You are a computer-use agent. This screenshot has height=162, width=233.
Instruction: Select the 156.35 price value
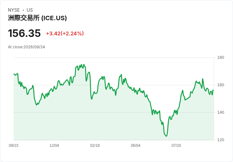click(24, 33)
